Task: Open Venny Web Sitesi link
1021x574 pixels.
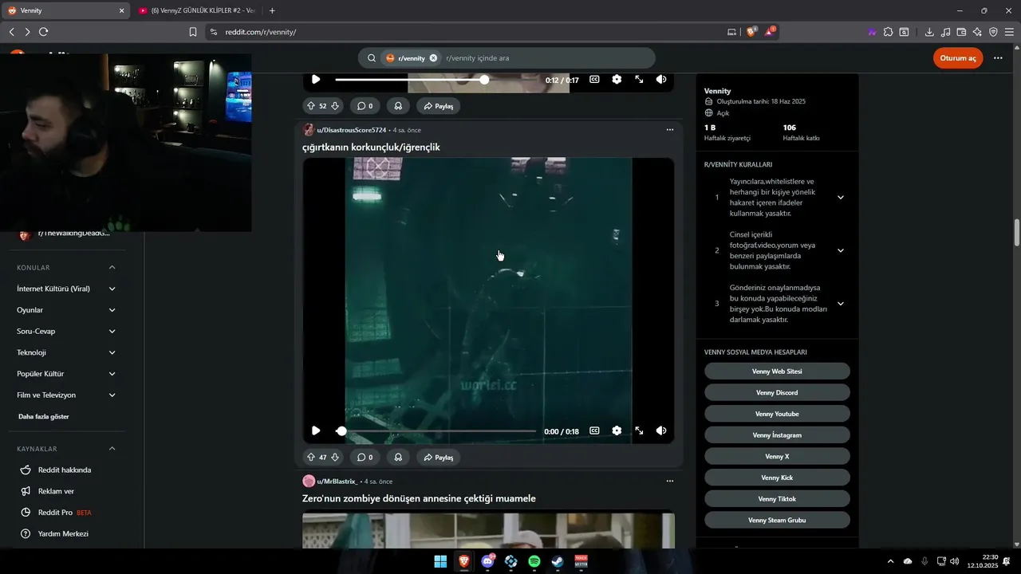Action: point(777,372)
